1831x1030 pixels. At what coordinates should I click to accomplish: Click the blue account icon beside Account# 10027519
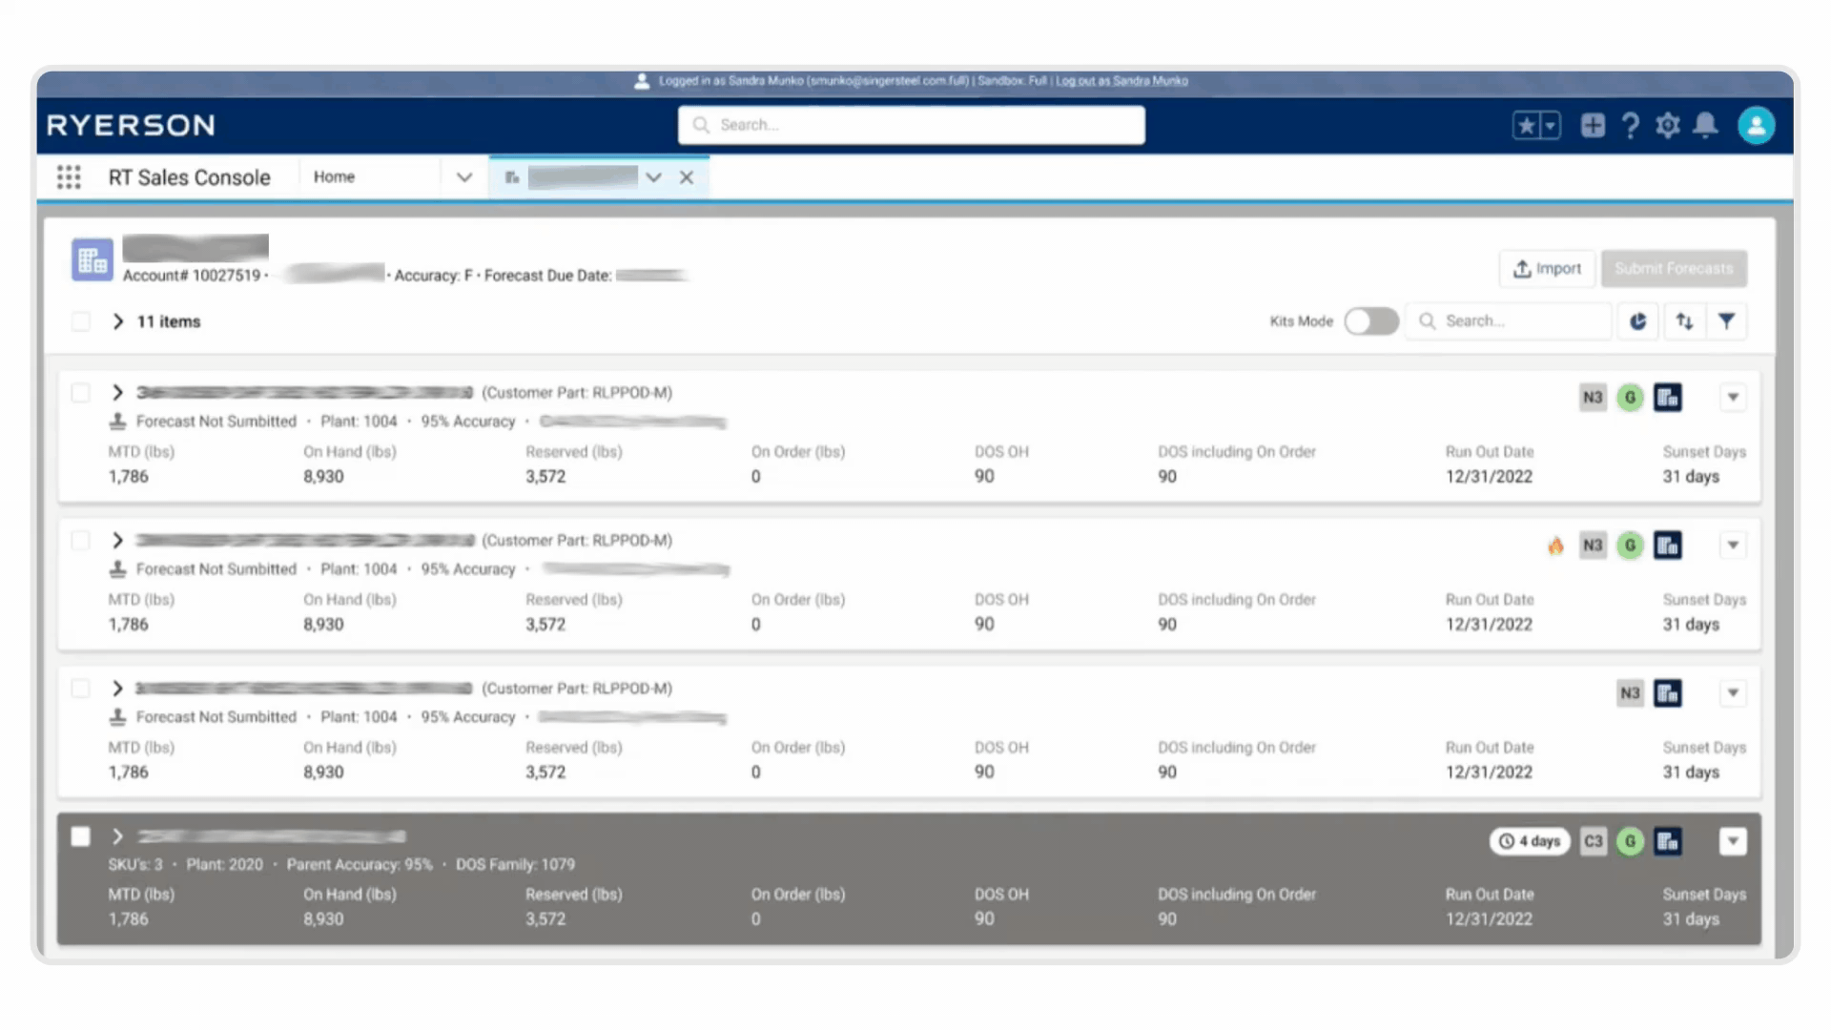coord(93,259)
